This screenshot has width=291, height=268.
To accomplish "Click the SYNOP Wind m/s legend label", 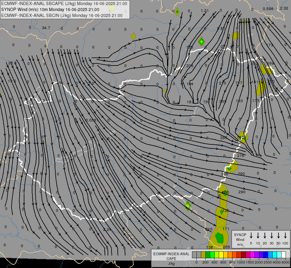I will click(240, 239).
